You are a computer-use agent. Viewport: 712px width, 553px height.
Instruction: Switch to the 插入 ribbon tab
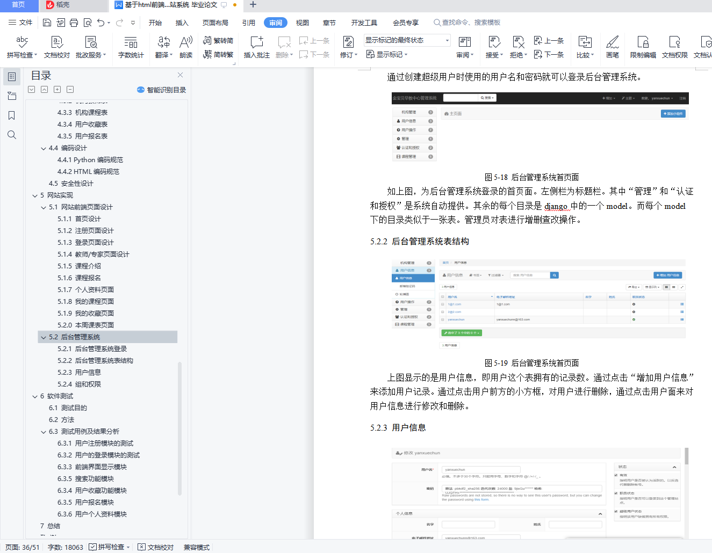(x=182, y=23)
